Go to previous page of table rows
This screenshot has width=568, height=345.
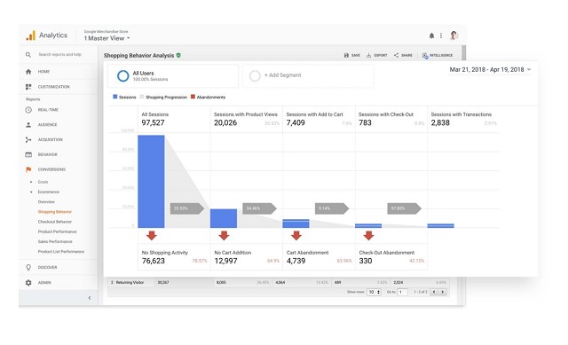(x=434, y=292)
